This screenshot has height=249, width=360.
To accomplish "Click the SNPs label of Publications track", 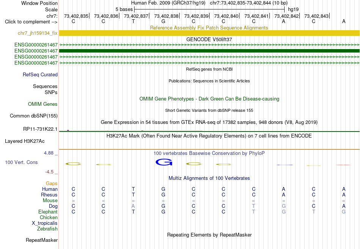I will 51,92.
